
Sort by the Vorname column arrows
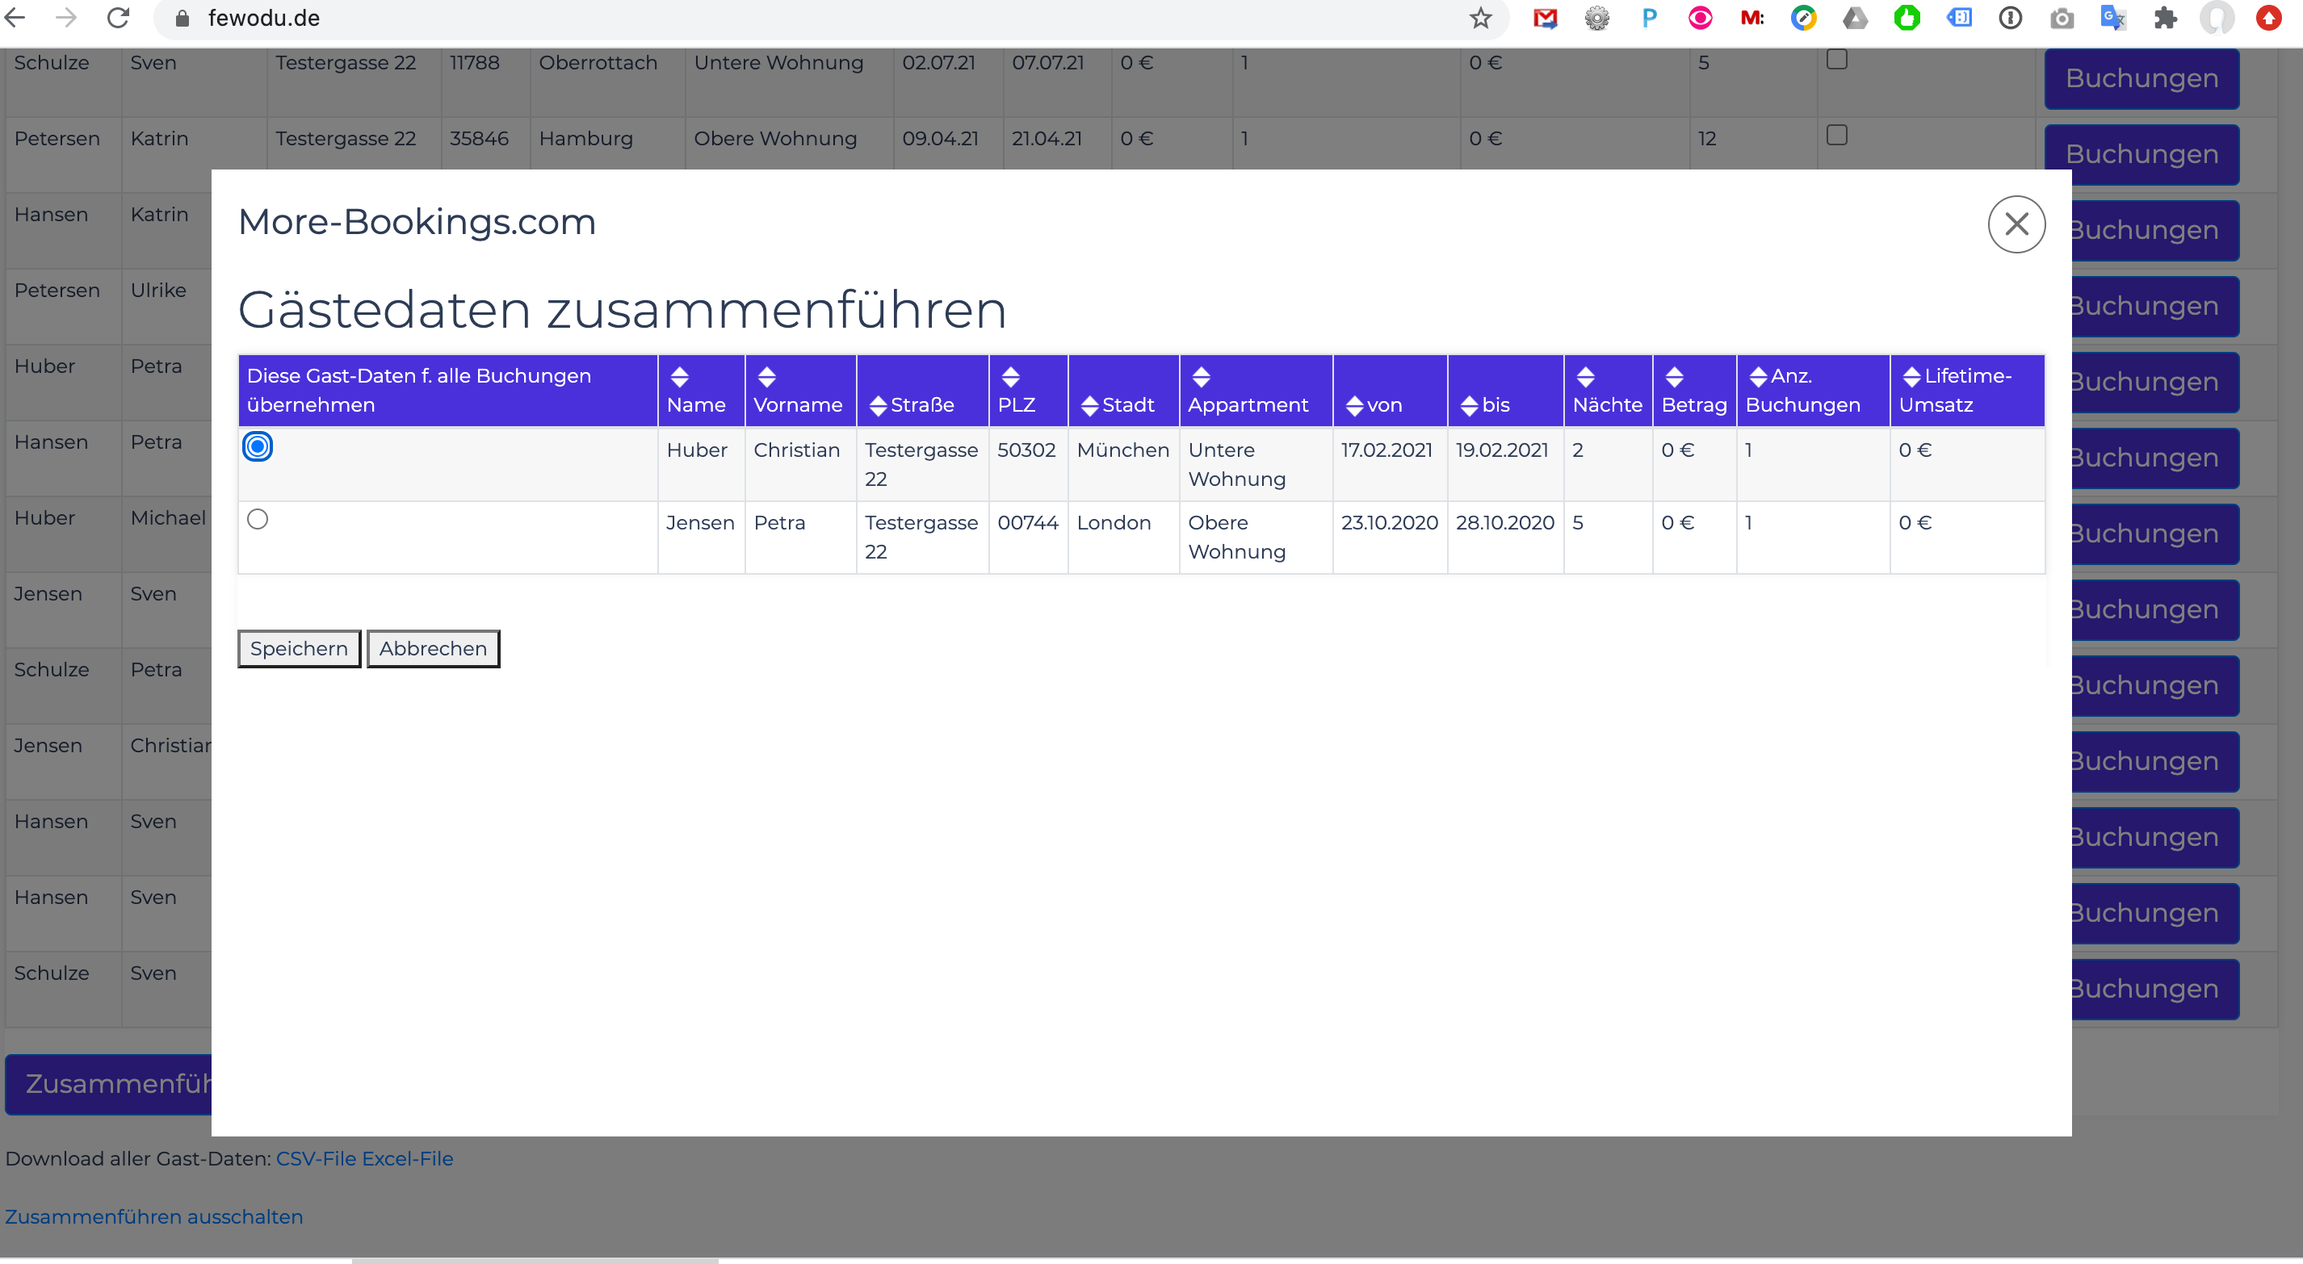point(766,376)
